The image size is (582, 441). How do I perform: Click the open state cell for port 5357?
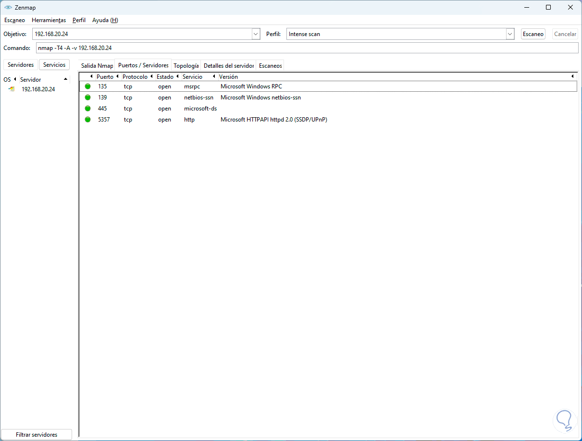(164, 120)
